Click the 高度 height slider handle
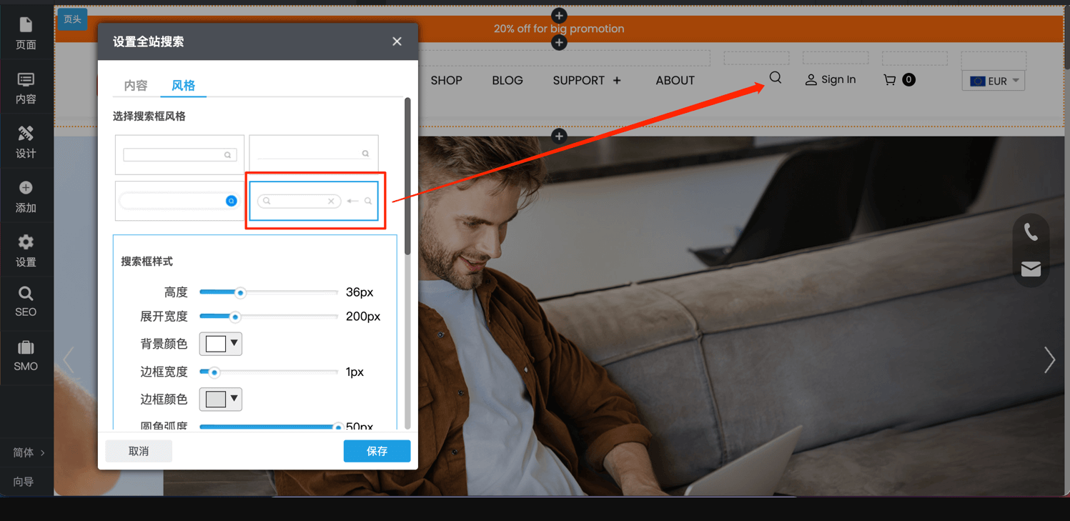Screen dimensions: 1070x521 [x=240, y=292]
